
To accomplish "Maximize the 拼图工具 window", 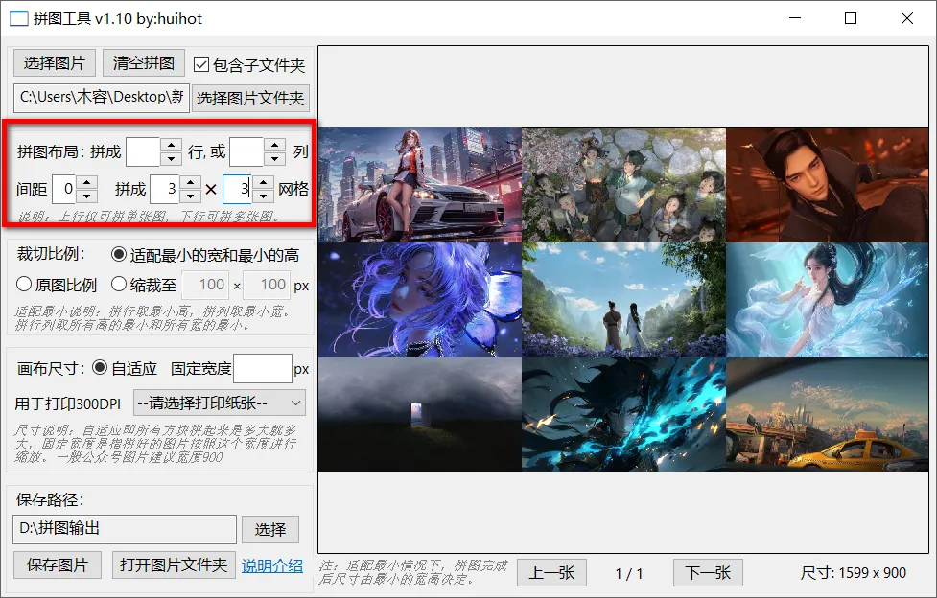I will click(x=851, y=18).
